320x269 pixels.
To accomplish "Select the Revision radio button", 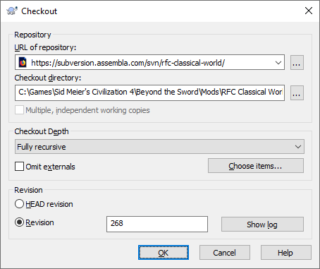I will 19,222.
